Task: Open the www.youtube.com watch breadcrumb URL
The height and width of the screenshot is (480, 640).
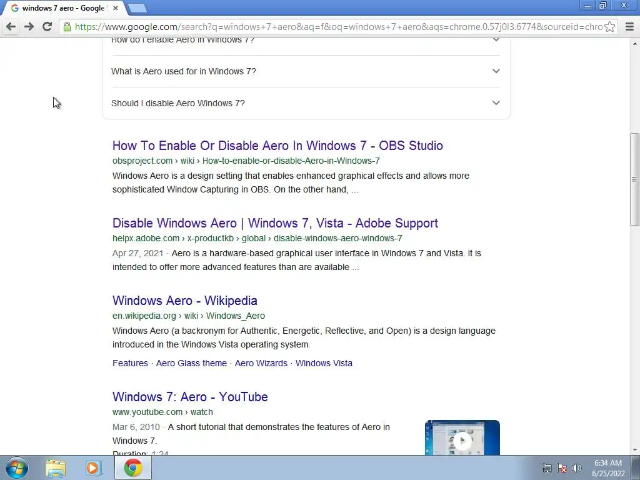Action: 162,412
